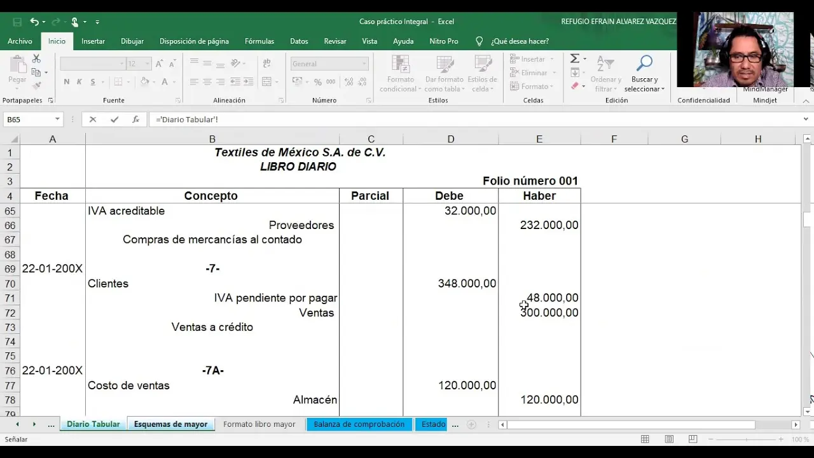Open the Archivo menu
This screenshot has width=814, height=458.
20,41
